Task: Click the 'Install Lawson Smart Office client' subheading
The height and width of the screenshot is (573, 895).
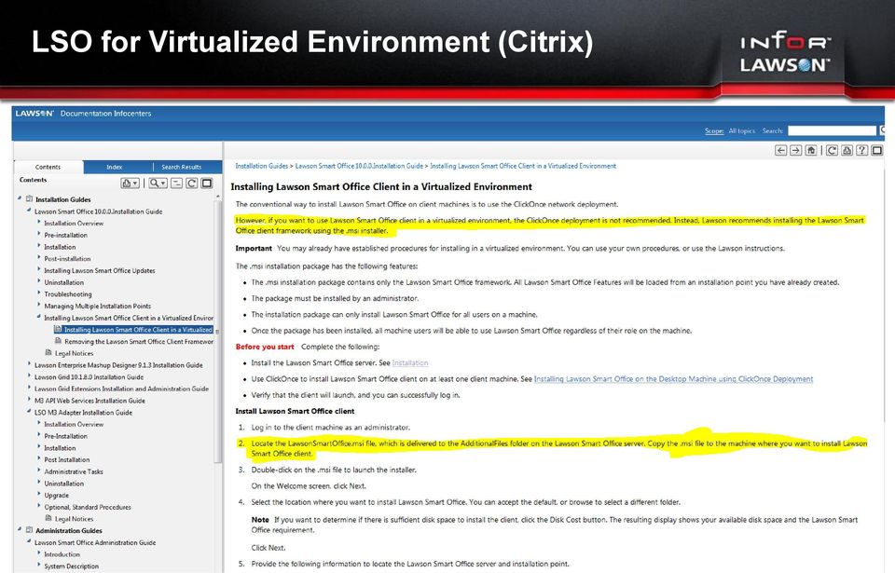Action: pos(296,411)
